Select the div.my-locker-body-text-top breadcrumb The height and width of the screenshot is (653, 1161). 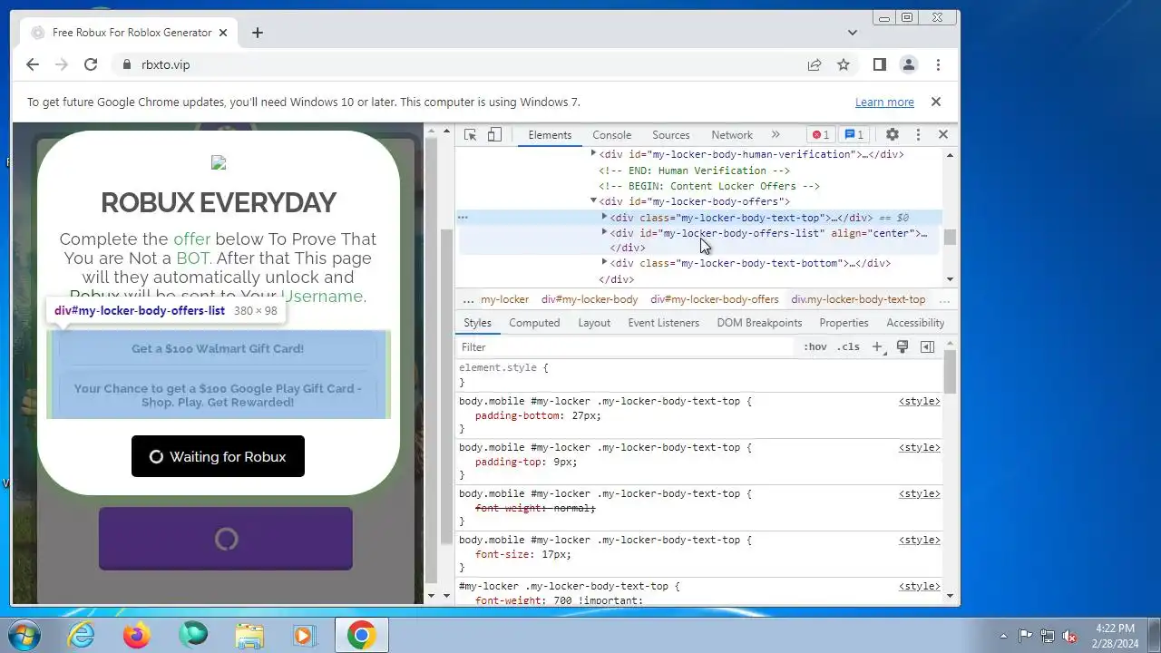[858, 299]
